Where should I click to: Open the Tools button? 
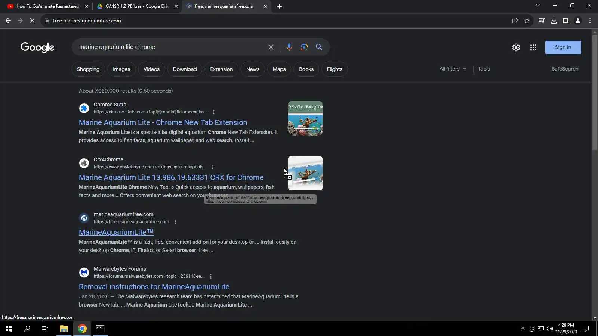(x=484, y=69)
